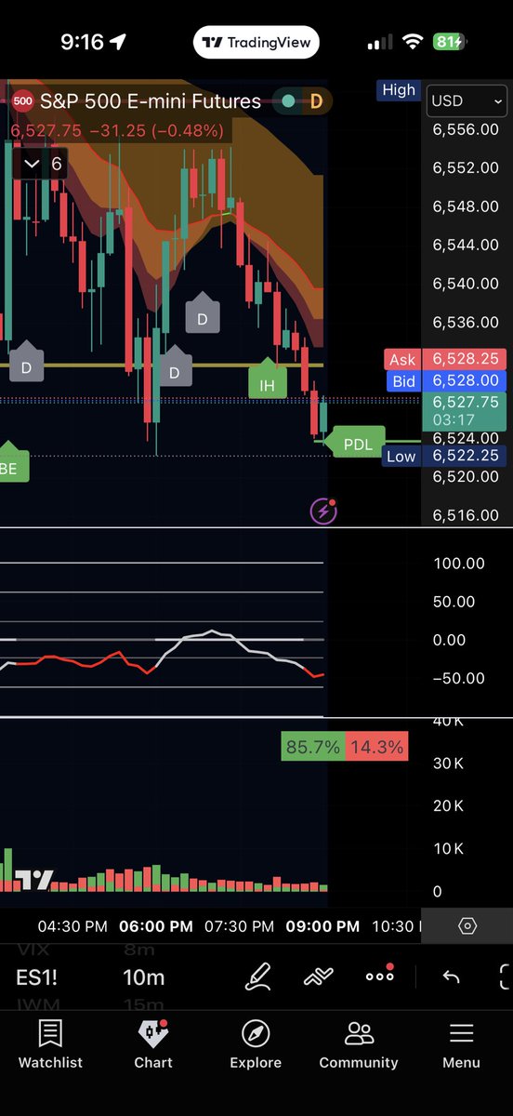Tap the TradingView logo watermark on chart
513x1116 pixels.
click(35, 880)
